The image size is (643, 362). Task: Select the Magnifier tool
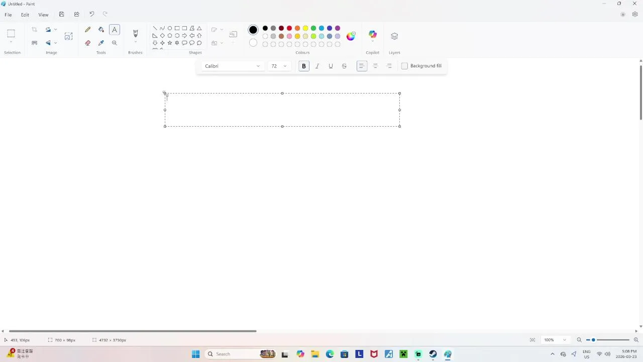115,43
